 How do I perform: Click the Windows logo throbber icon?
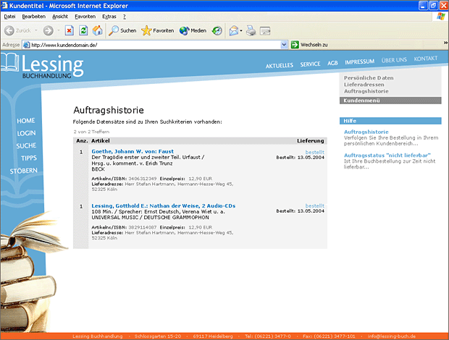[x=441, y=17]
